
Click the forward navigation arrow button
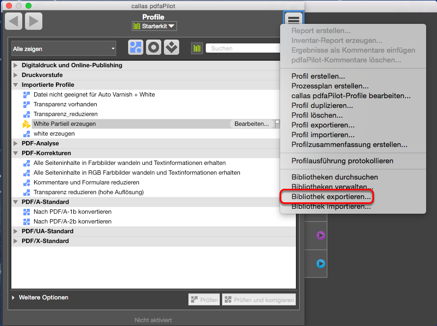point(34,21)
